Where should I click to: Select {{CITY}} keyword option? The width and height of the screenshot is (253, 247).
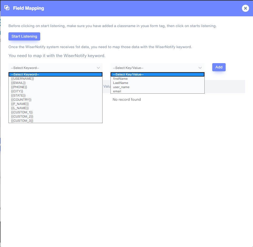coord(17,91)
